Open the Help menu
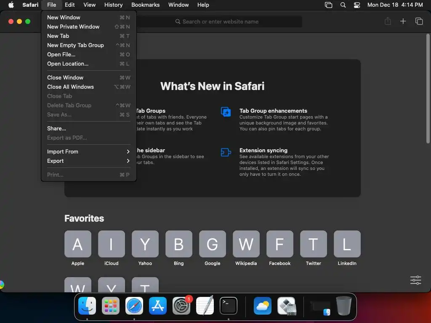Image resolution: width=431 pixels, height=323 pixels. [203, 5]
